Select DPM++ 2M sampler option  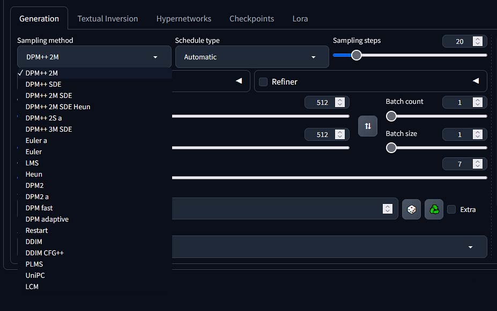coord(95,73)
